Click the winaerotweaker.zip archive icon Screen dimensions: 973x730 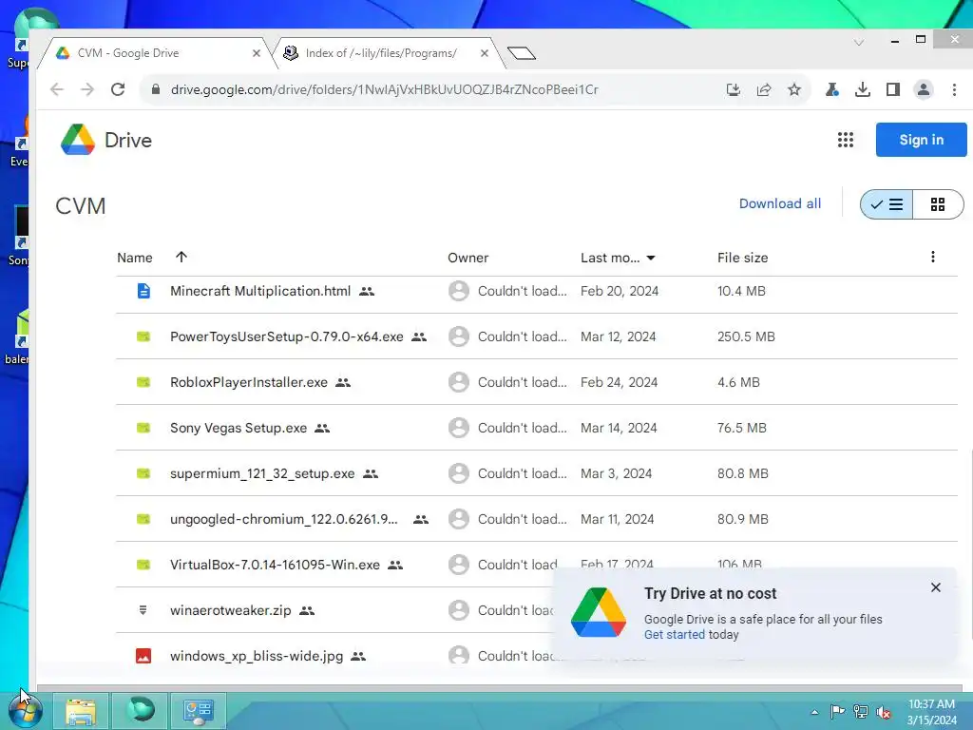[x=143, y=610]
